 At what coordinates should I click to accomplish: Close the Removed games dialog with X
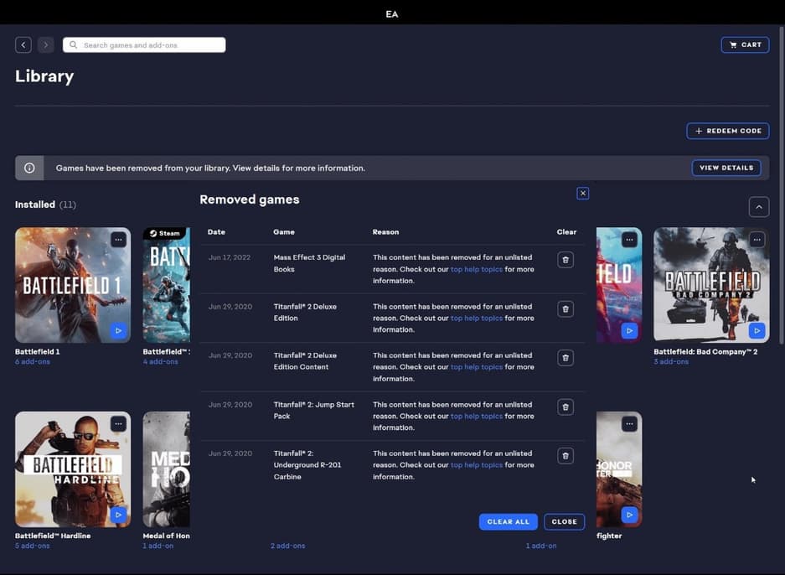pyautogui.click(x=583, y=194)
